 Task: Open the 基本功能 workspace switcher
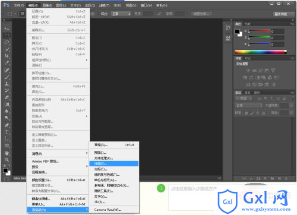point(283,14)
